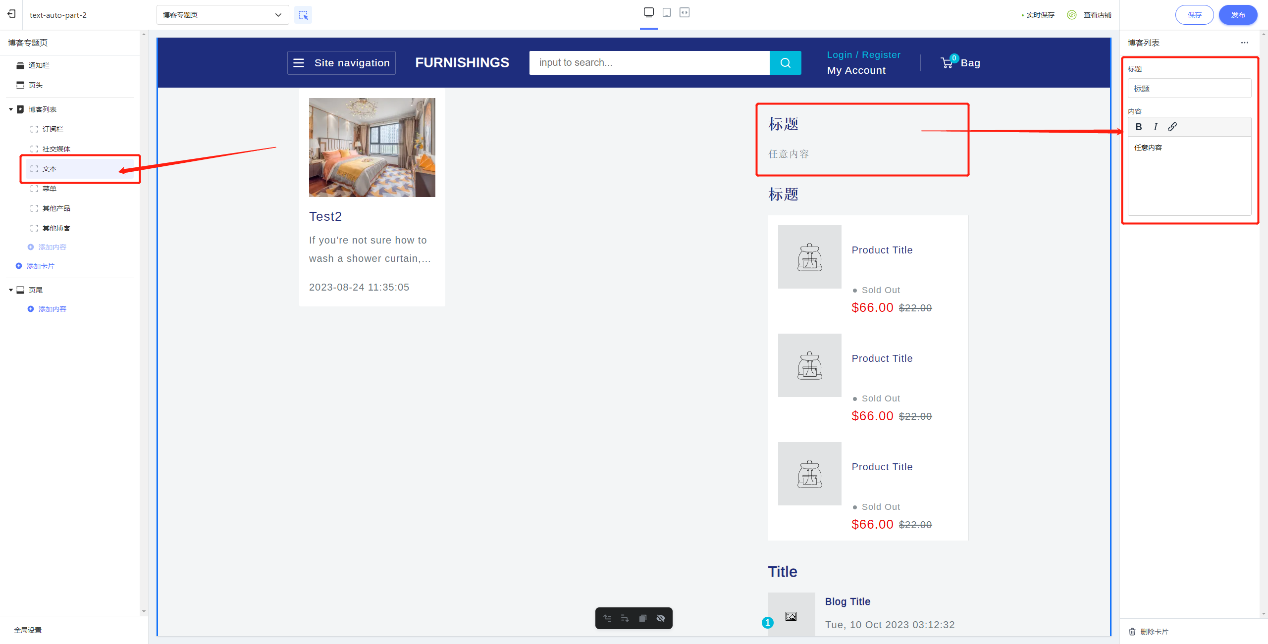
Task: Click the 标题 title input field
Action: 1189,89
